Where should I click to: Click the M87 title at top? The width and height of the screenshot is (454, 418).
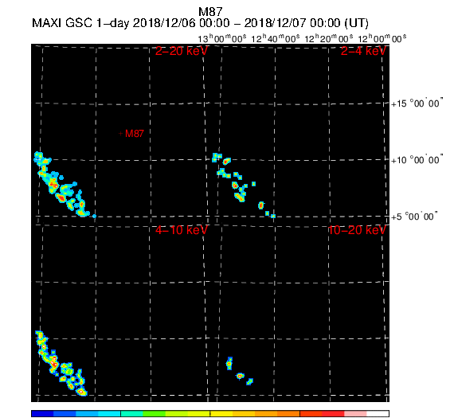(210, 12)
